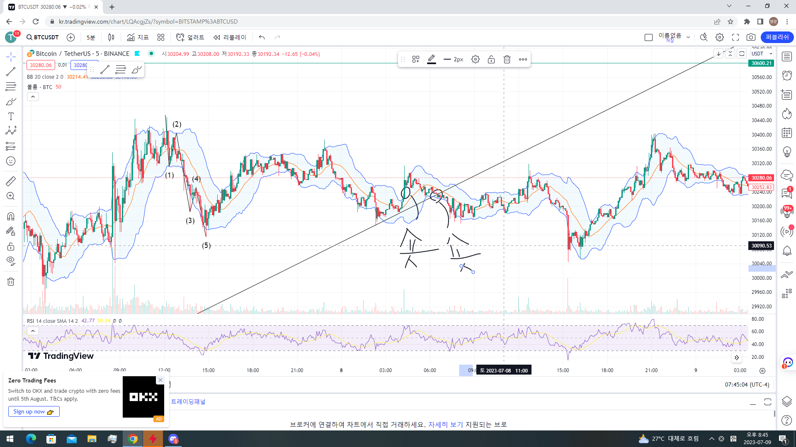Viewport: 796px width, 447px height.
Task: Open the calendar panel in right sidebar
Action: pos(787,133)
